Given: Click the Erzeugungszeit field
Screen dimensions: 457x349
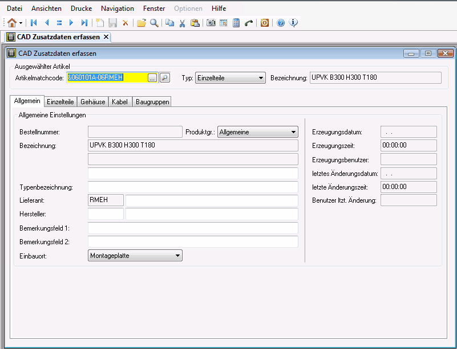Looking at the screenshot, I should point(409,145).
